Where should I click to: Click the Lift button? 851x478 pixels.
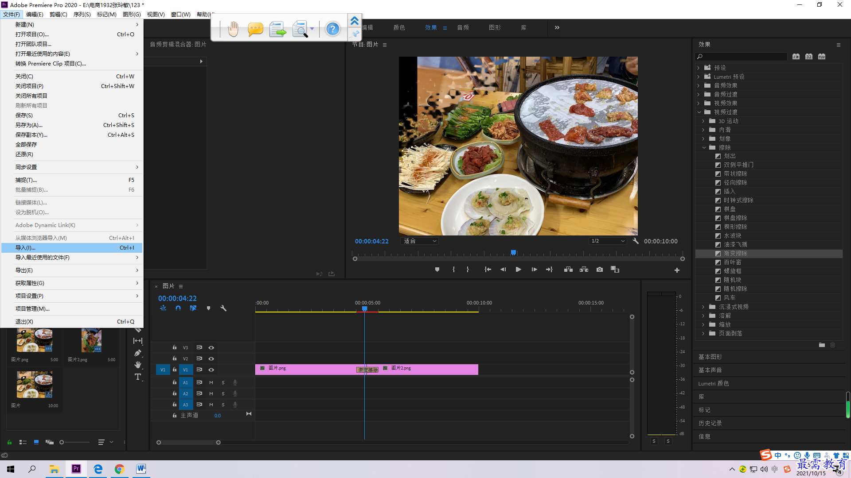coord(568,270)
